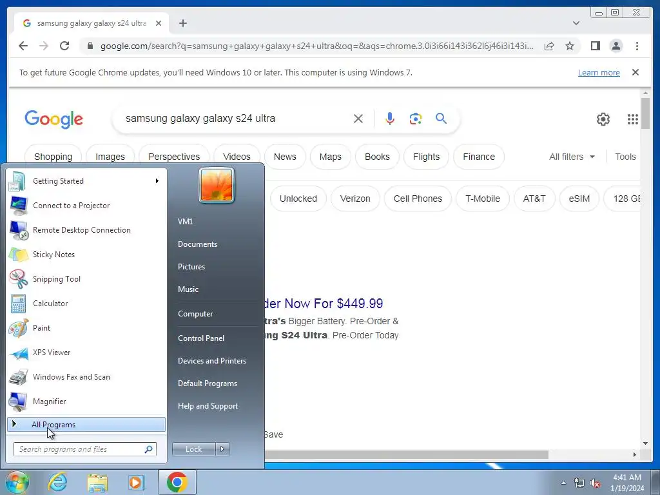
Task: Open the search Tools option
Action: point(625,157)
